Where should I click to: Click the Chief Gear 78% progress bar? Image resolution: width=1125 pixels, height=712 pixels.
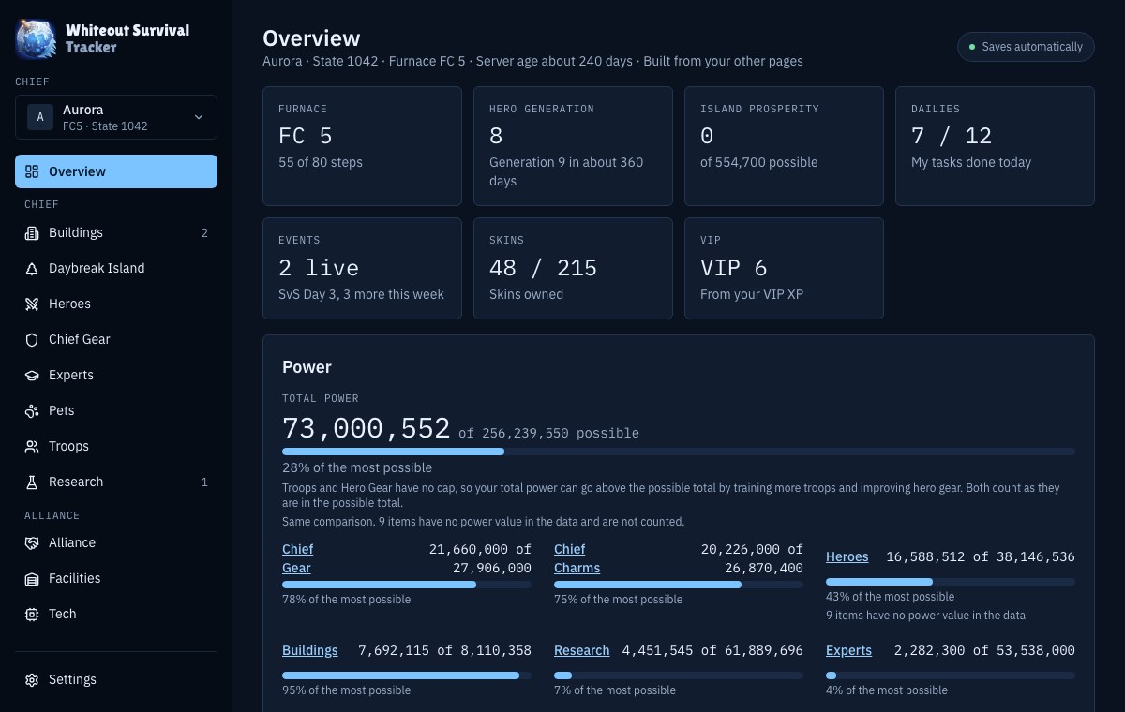point(407,585)
